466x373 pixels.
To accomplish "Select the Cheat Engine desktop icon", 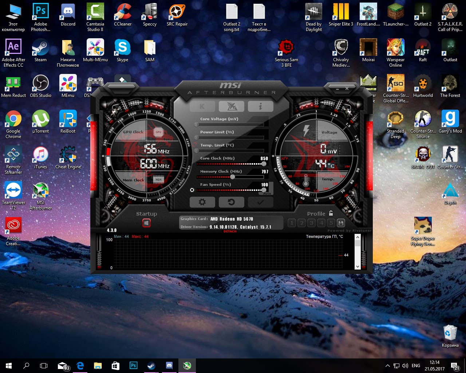I will pyautogui.click(x=68, y=158).
